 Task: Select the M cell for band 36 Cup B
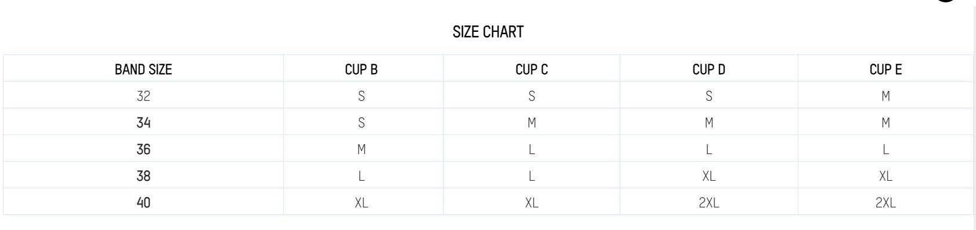pyautogui.click(x=362, y=149)
